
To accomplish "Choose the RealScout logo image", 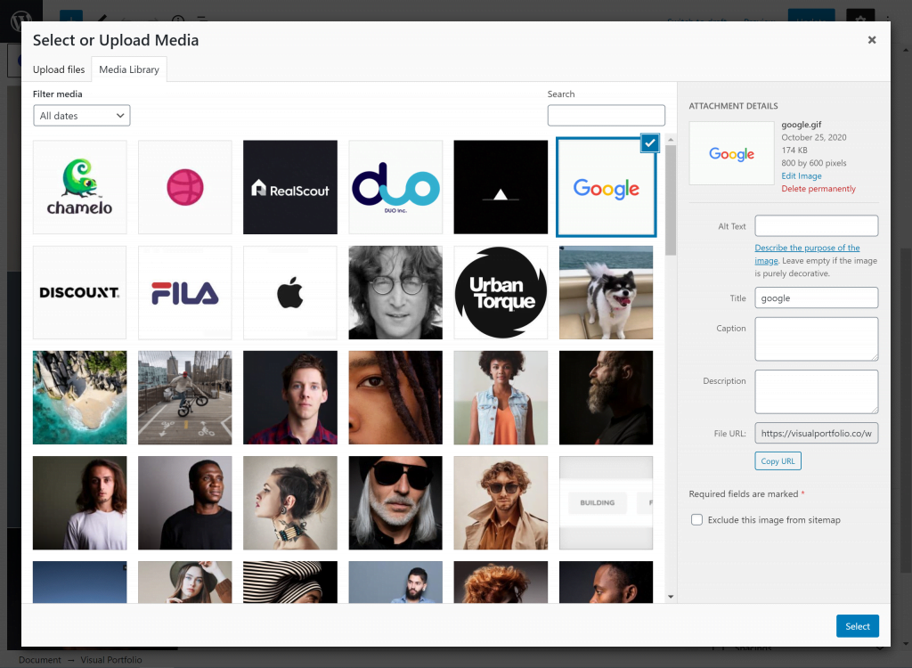I will point(290,187).
